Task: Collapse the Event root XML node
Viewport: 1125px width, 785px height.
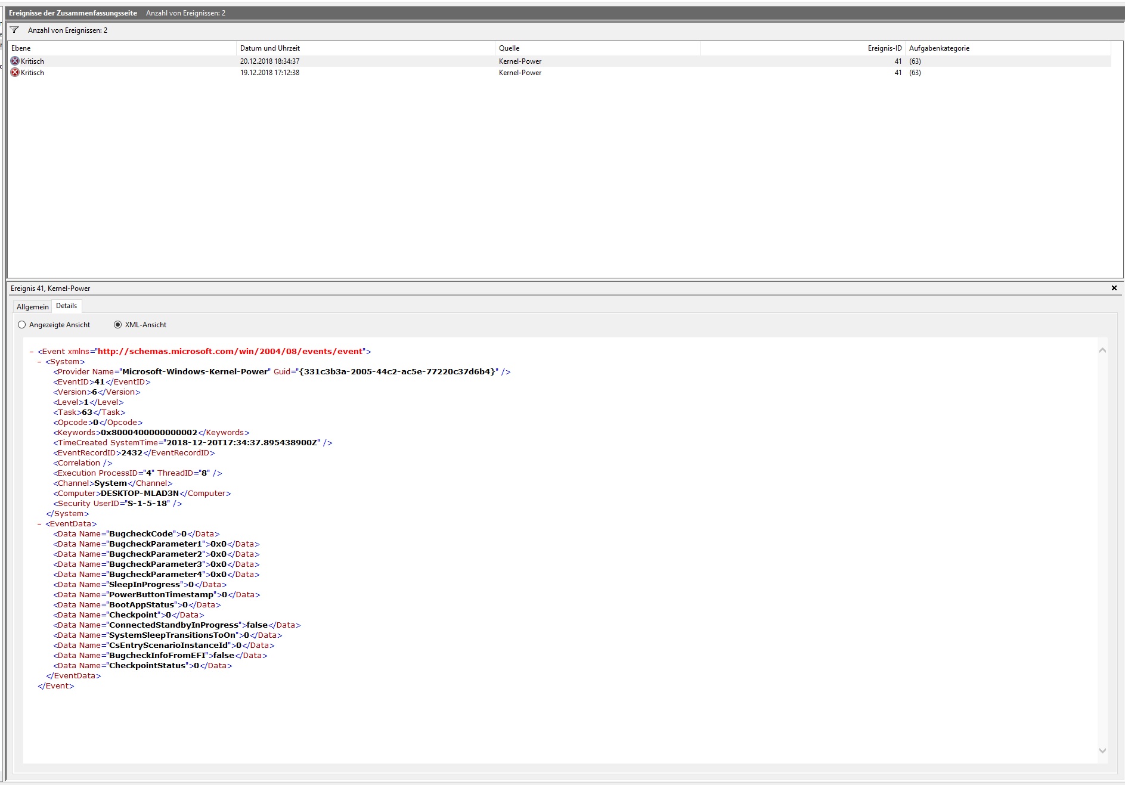Action: click(x=32, y=352)
